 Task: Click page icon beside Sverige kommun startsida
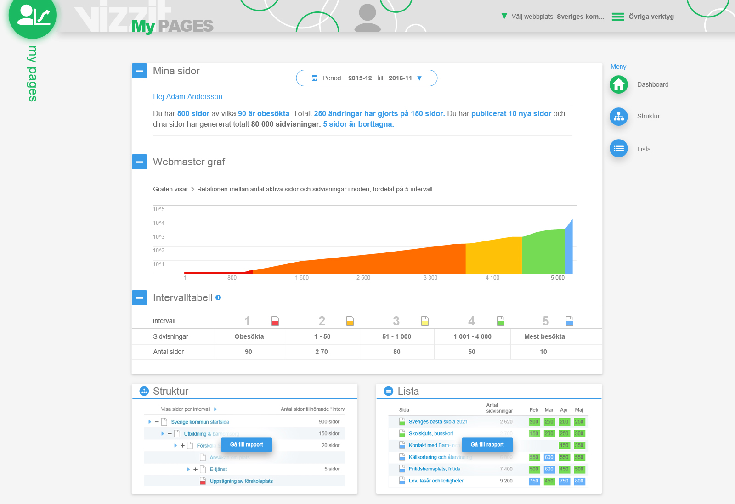click(x=164, y=422)
